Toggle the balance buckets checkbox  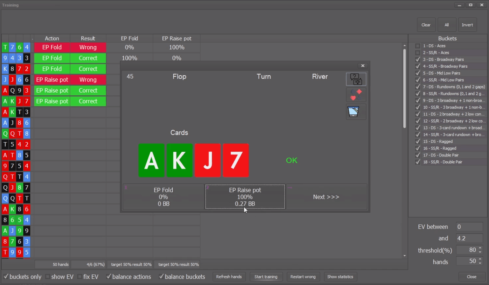tap(161, 276)
